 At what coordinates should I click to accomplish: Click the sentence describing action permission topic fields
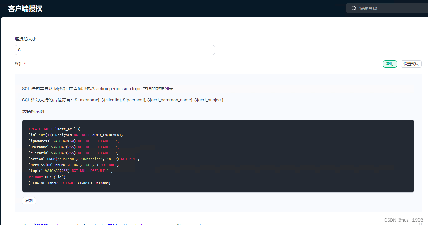(x=97, y=89)
